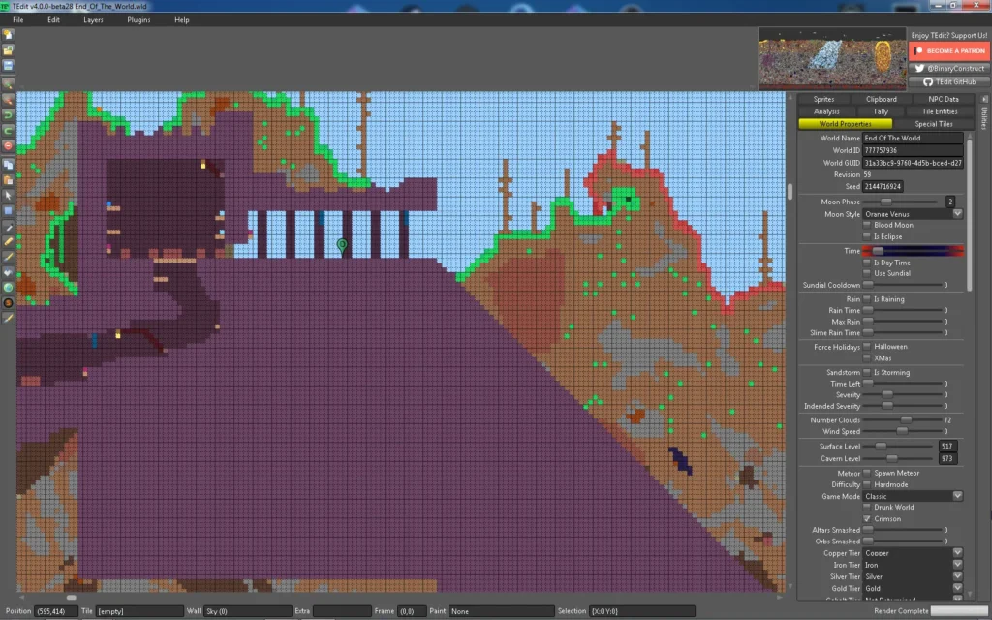Select the Fill bucket tool
The height and width of the screenshot is (620, 992).
[x=8, y=272]
